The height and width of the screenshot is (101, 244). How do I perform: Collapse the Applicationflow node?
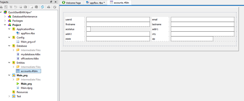(x=9, y=29)
